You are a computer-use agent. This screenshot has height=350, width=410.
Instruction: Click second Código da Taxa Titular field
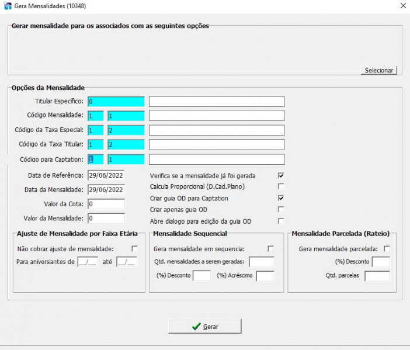point(126,145)
